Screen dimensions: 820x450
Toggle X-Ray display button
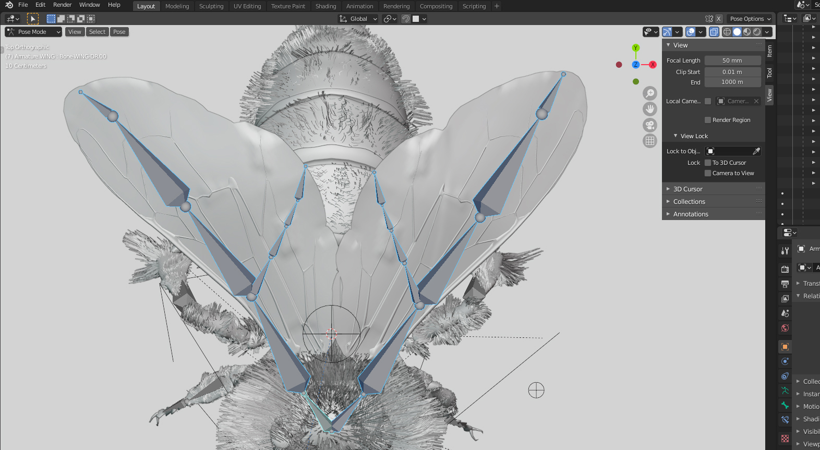[x=714, y=32]
